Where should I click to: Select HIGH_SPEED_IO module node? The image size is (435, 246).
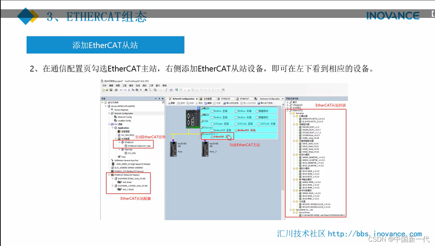(133, 164)
